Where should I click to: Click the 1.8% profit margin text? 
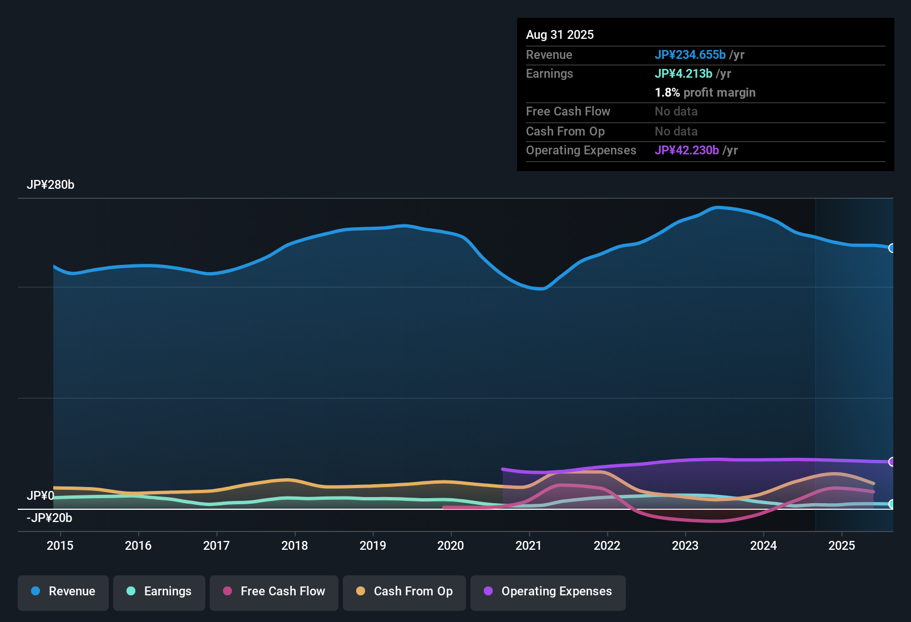click(705, 93)
